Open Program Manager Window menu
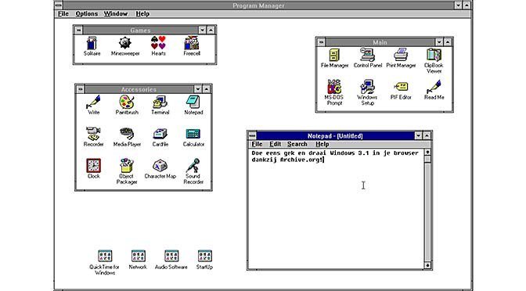This screenshot has width=526, height=291. click(x=115, y=14)
